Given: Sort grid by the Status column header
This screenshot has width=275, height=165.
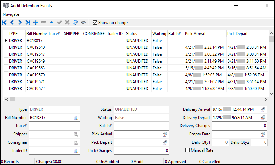Looking at the screenshot, I should 137,34.
